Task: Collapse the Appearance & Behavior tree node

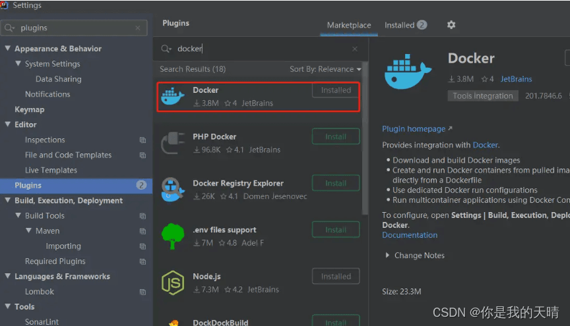Action: point(8,48)
